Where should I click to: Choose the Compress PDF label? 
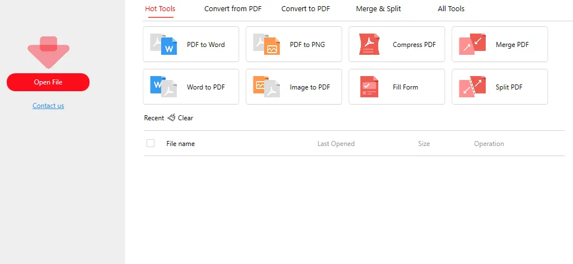pos(414,45)
